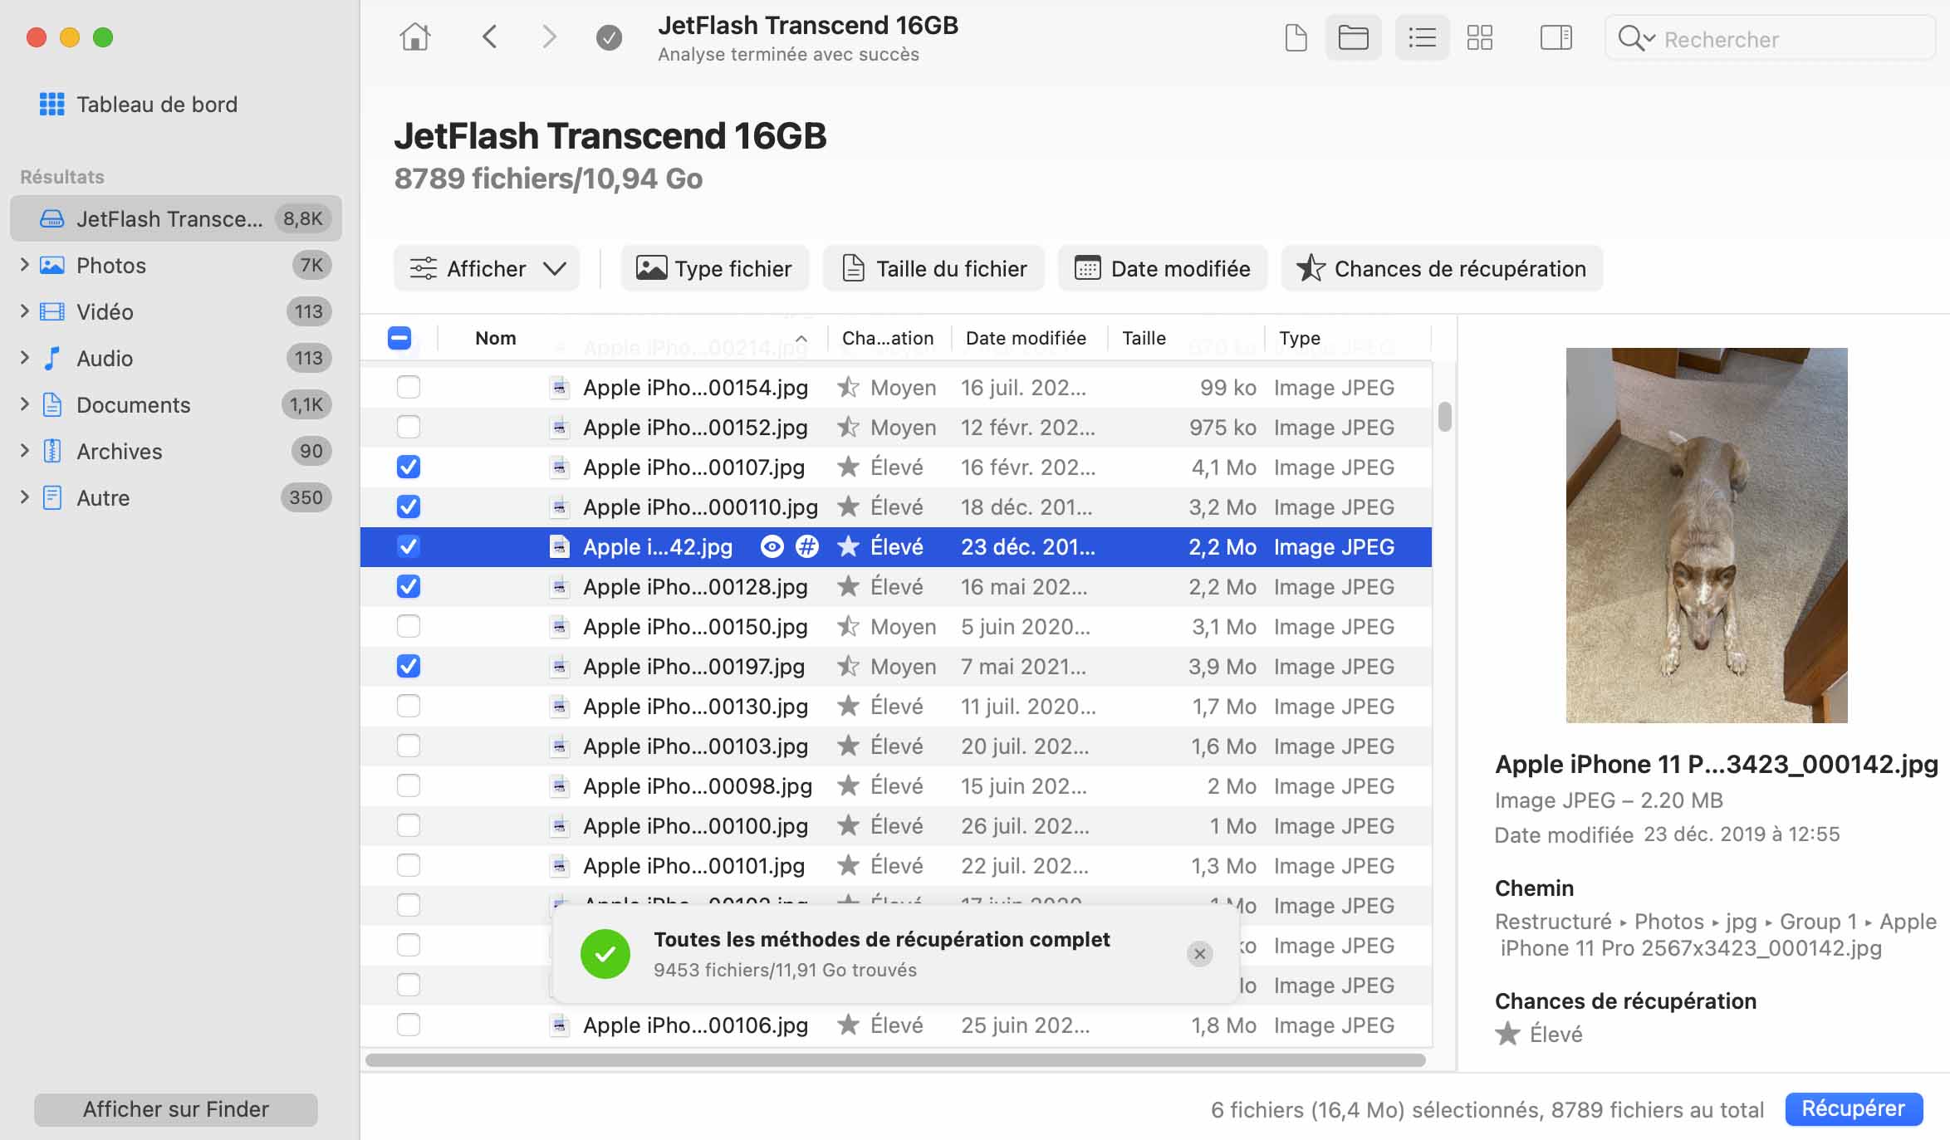The image size is (1950, 1140).
Task: Dismiss the recovery complete notification
Action: coord(1199,954)
